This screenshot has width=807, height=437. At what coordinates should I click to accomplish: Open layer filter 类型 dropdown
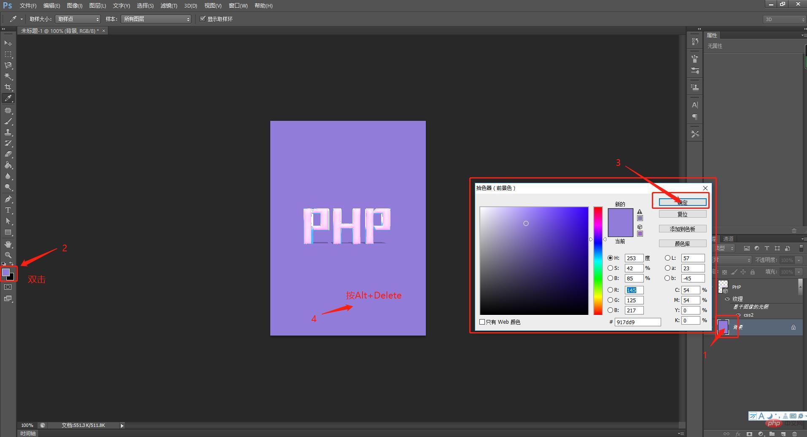[724, 248]
